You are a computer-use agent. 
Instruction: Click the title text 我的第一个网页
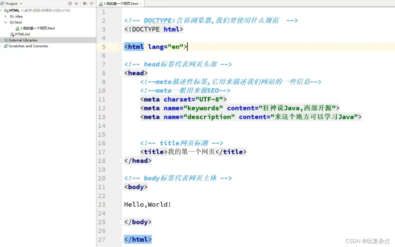(191, 152)
